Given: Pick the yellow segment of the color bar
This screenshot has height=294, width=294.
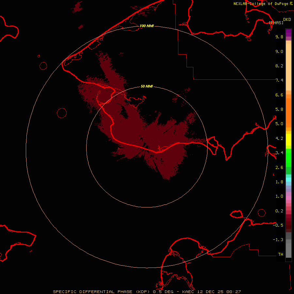Looking at the screenshot, I should point(288,140).
